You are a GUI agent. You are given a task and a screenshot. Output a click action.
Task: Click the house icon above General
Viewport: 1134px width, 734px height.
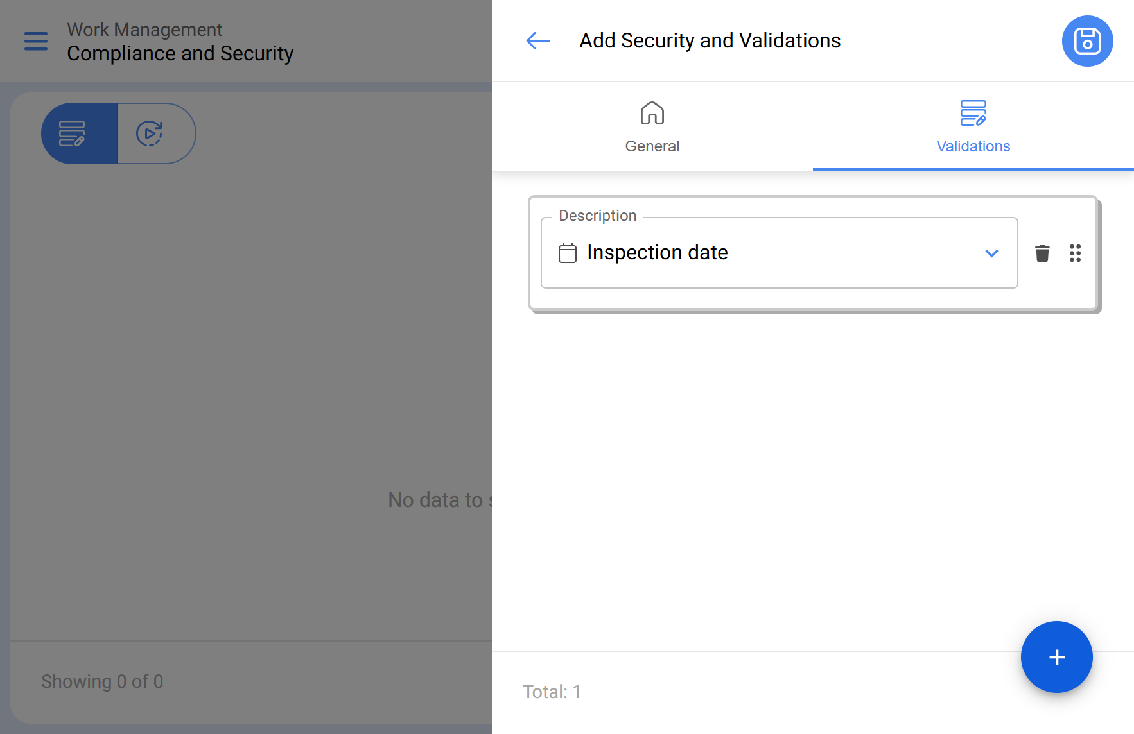point(652,114)
